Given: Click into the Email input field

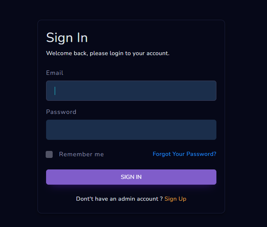Looking at the screenshot, I should click(131, 90).
